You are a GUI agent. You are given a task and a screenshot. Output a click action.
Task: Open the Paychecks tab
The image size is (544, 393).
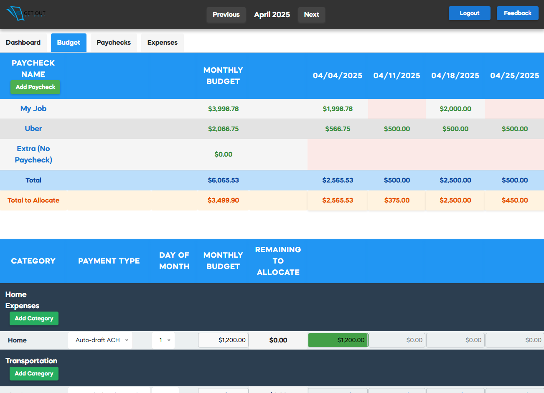(114, 43)
